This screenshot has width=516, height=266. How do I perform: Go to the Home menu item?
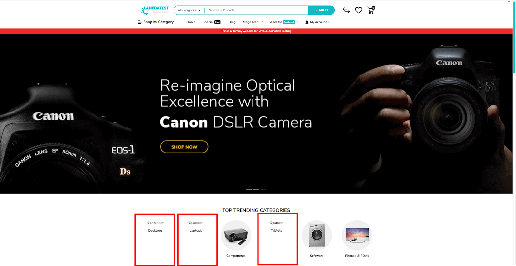point(191,22)
